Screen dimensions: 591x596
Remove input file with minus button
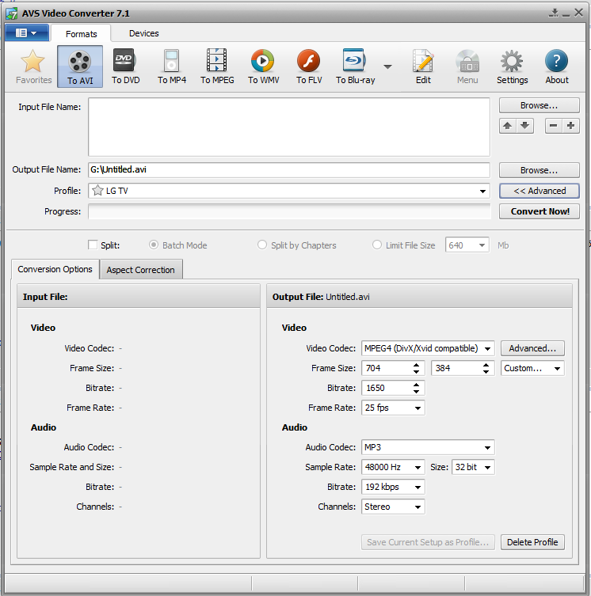[x=553, y=126]
